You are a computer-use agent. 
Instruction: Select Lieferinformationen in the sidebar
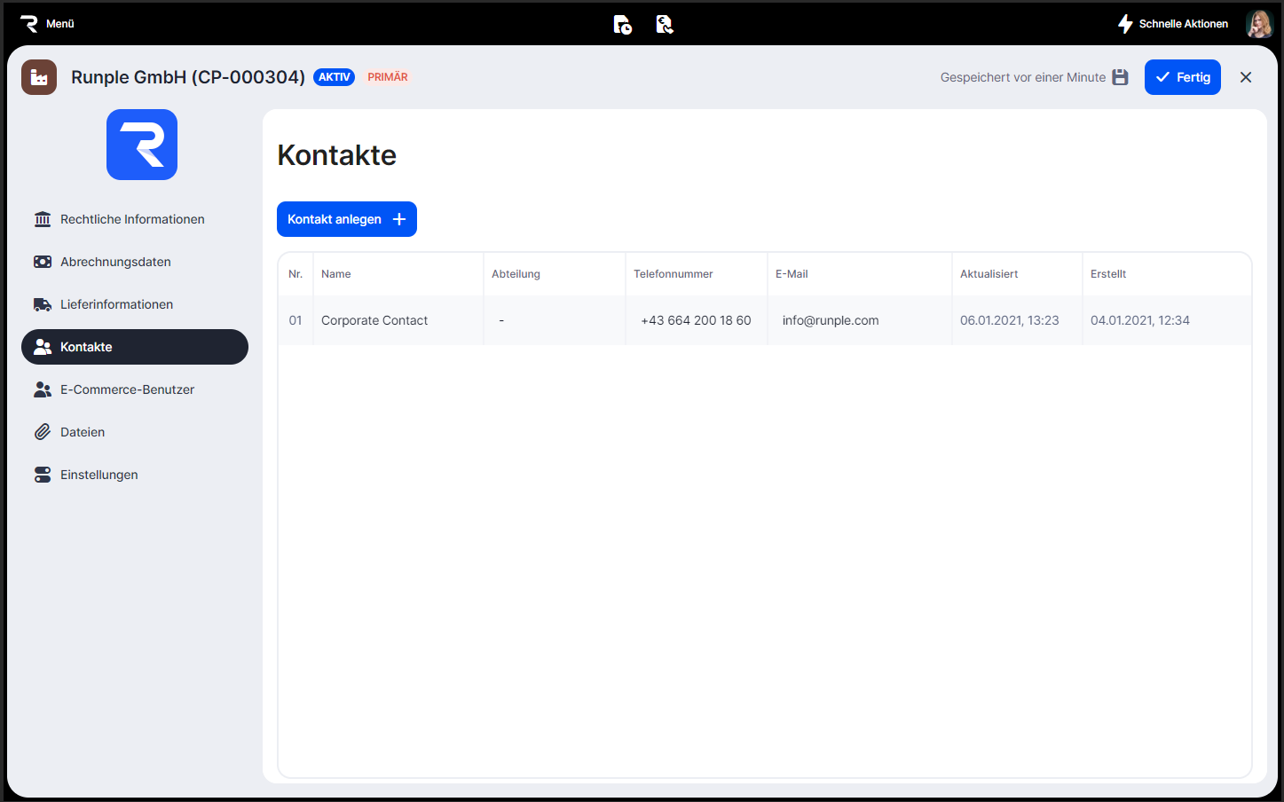click(116, 304)
